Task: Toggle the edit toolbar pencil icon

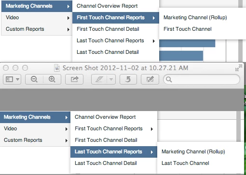Action: pos(150,79)
